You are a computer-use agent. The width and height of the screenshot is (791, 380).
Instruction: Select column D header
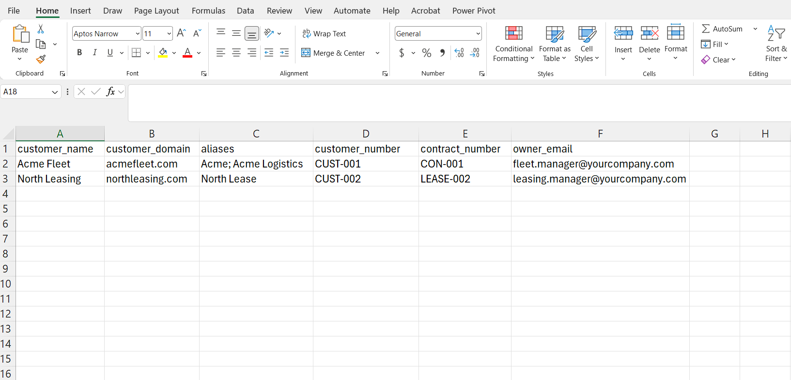click(366, 134)
